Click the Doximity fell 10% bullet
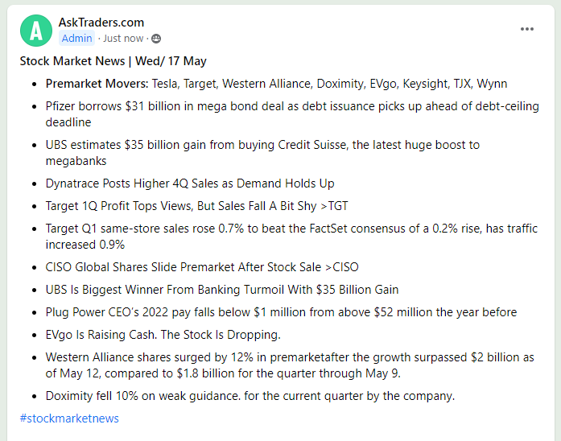The image size is (561, 441). 250,396
